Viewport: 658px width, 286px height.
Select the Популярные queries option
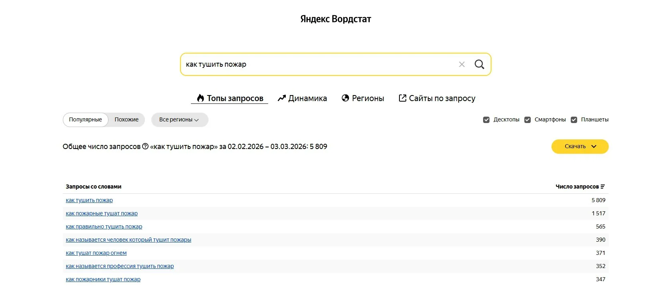point(85,120)
